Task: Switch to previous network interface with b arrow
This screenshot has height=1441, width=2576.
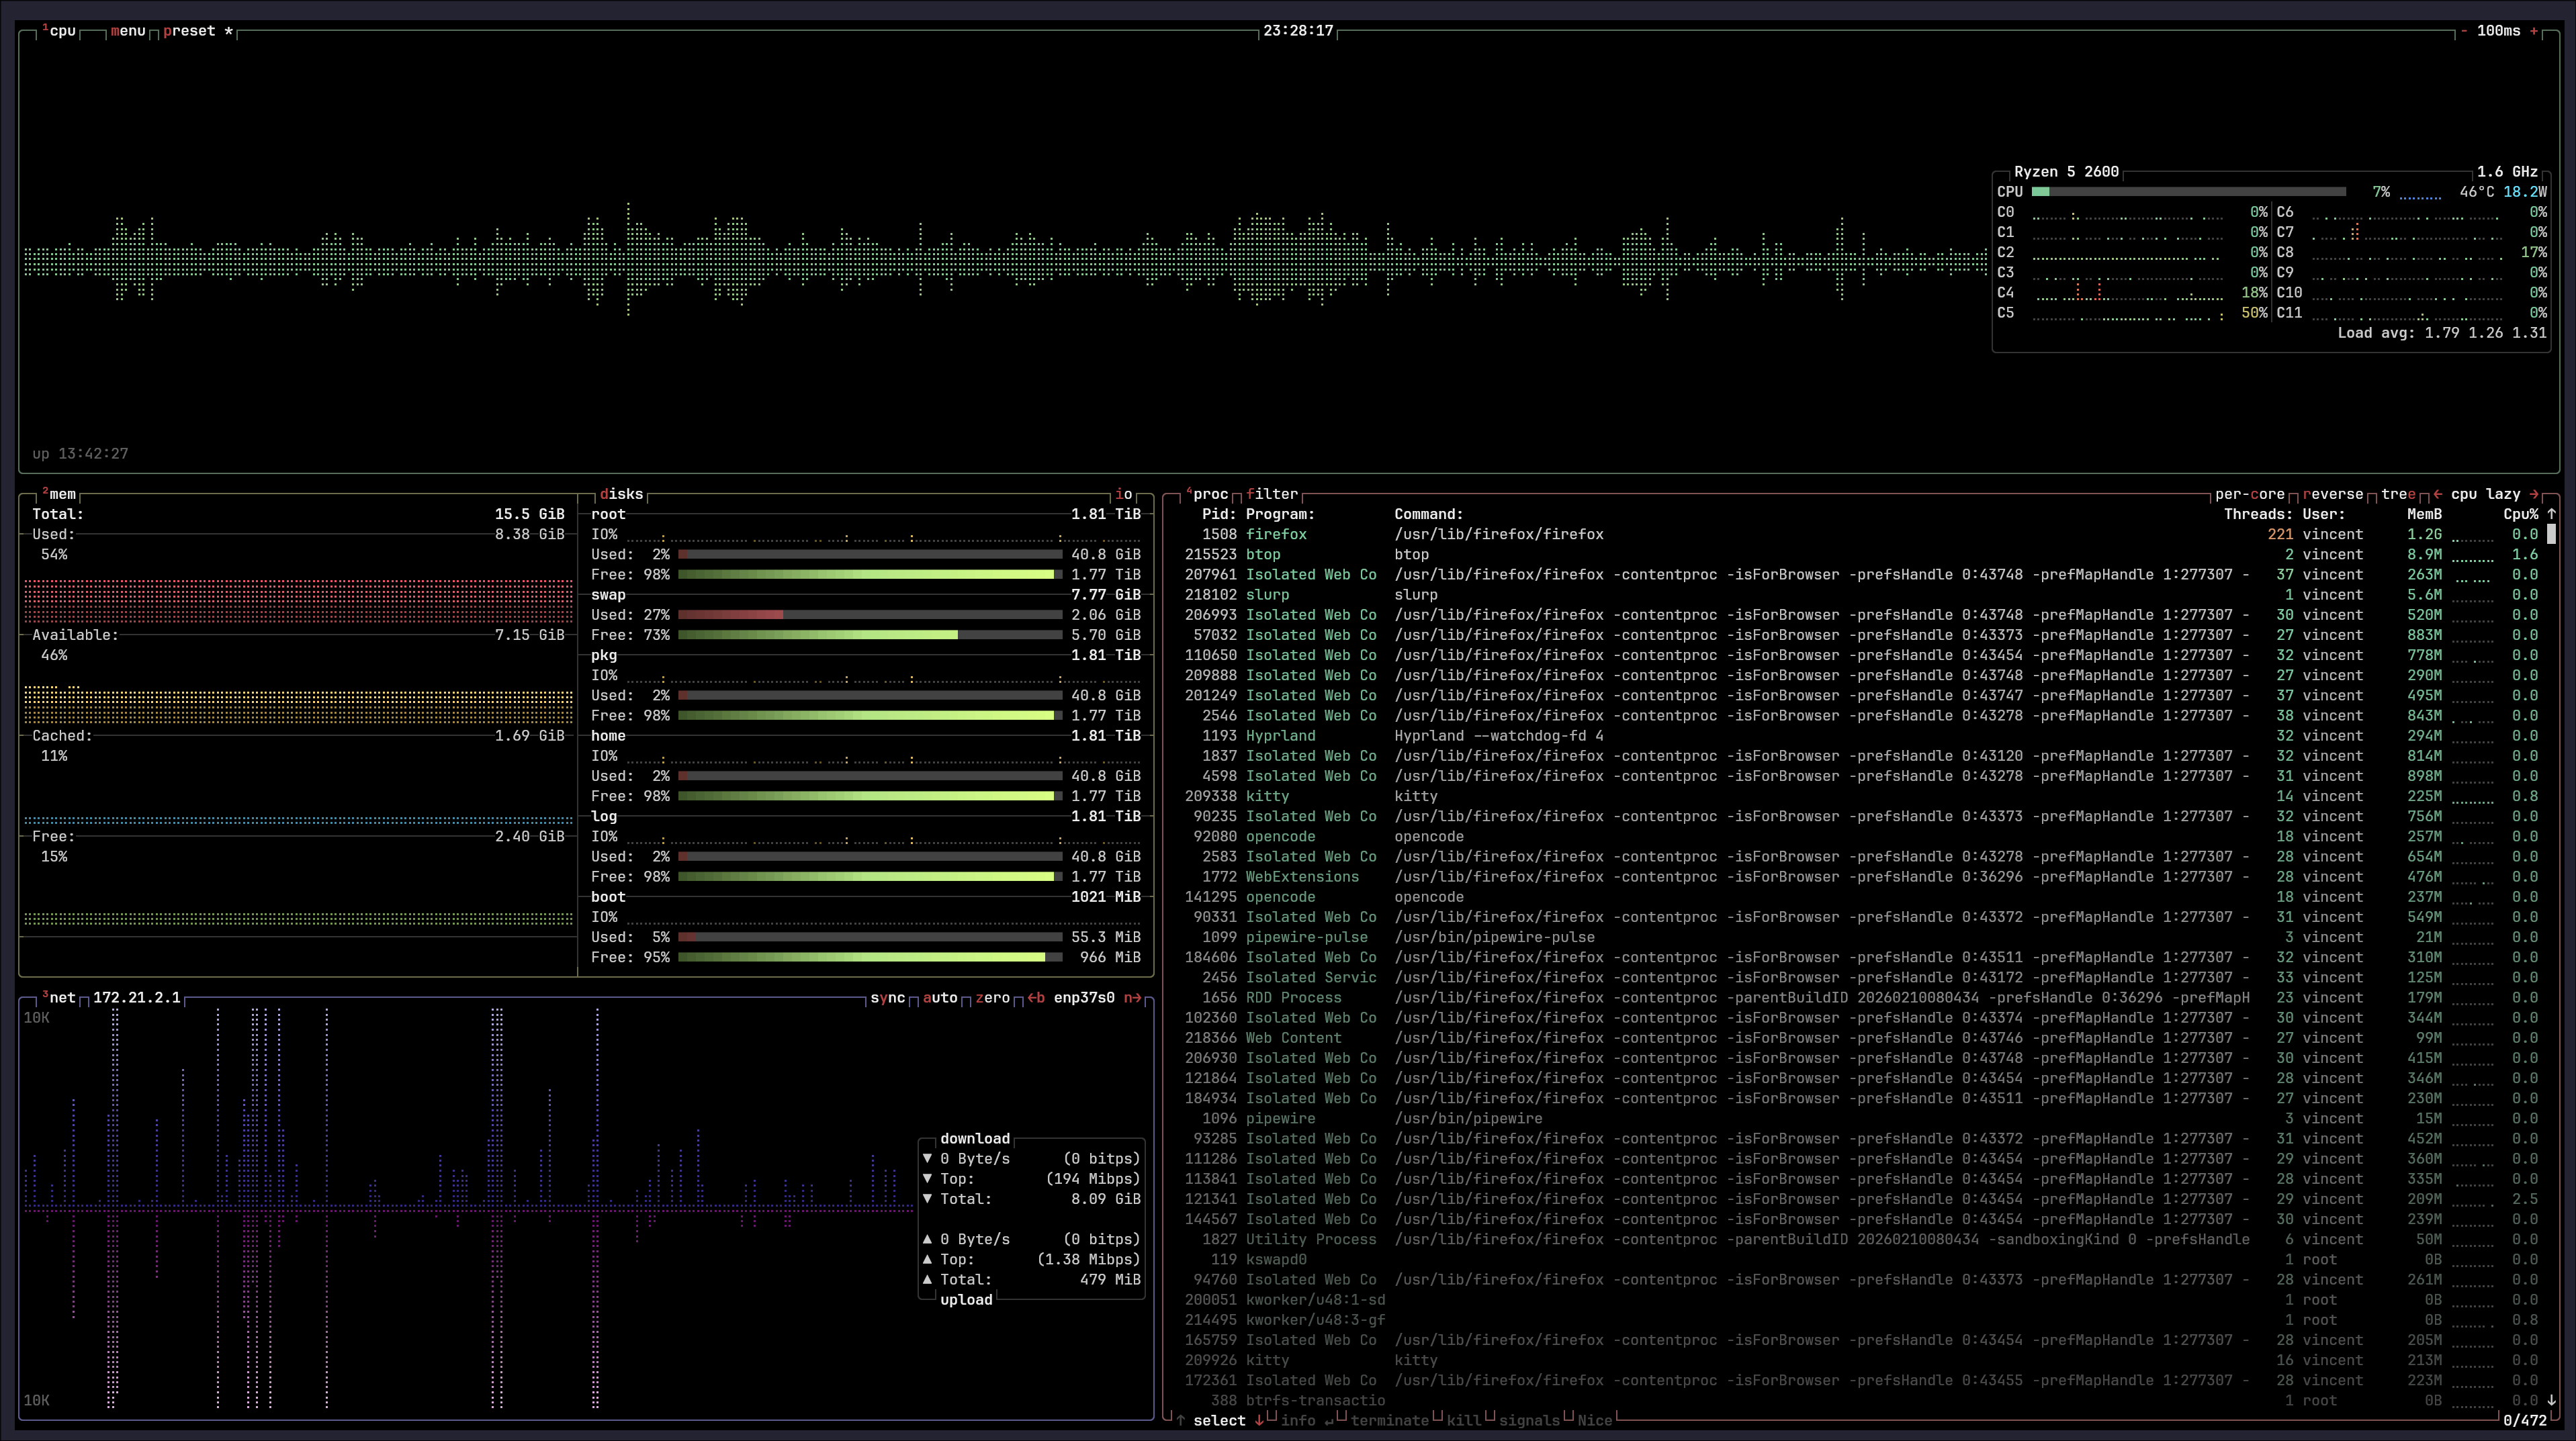Action: (1035, 998)
